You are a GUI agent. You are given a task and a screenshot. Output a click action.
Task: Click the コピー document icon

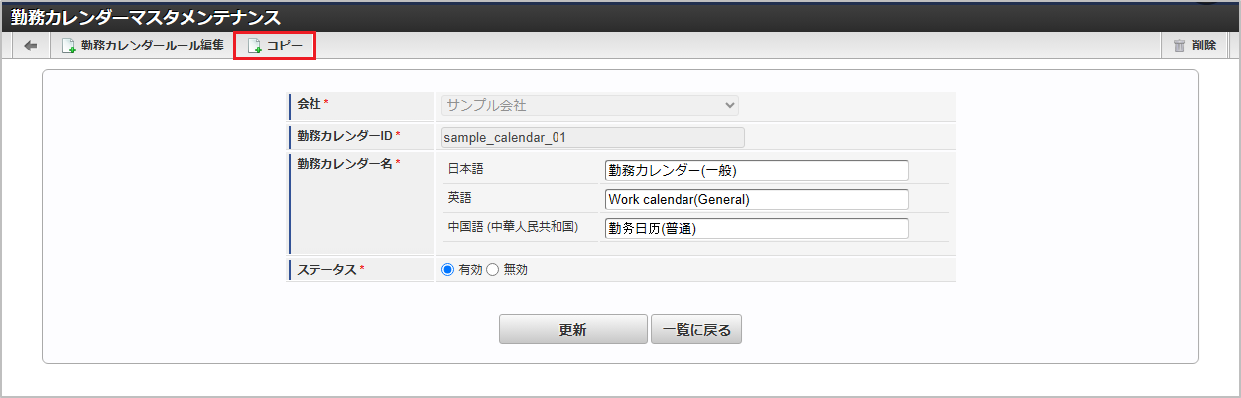pyautogui.click(x=254, y=46)
